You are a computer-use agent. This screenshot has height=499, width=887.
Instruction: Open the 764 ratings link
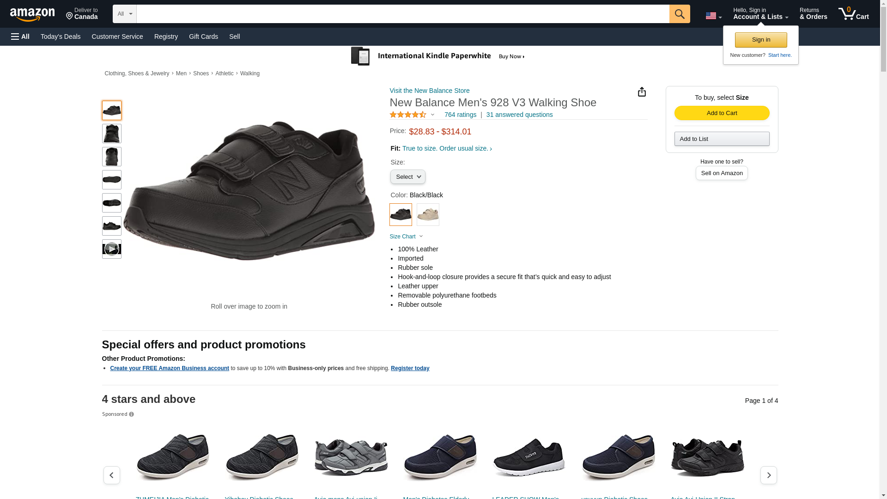click(460, 115)
